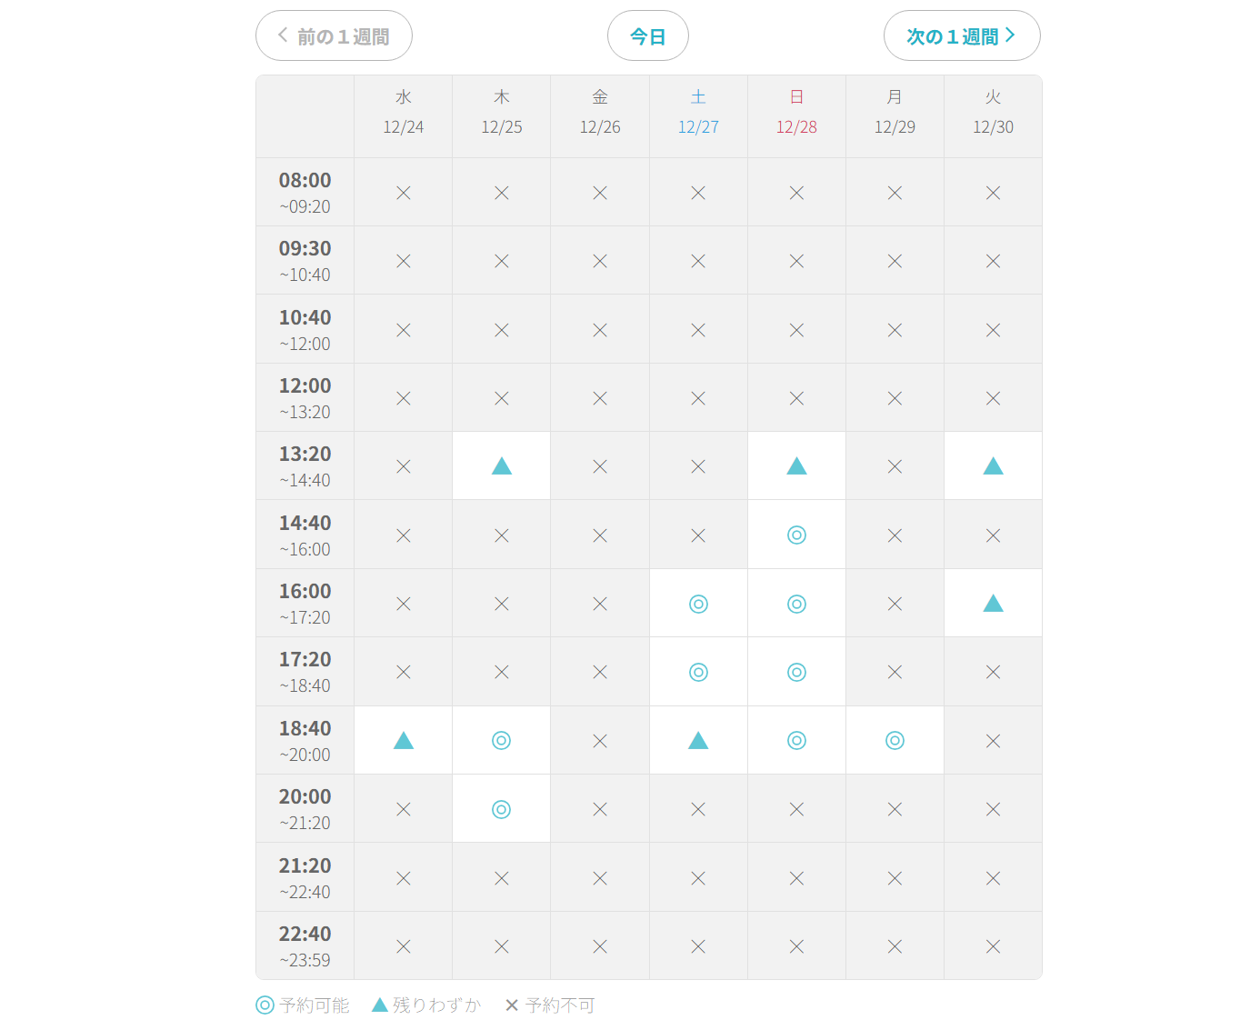Book available slot 12/28 at 14:40
Image resolution: width=1250 pixels, height=1030 pixels.
click(796, 535)
